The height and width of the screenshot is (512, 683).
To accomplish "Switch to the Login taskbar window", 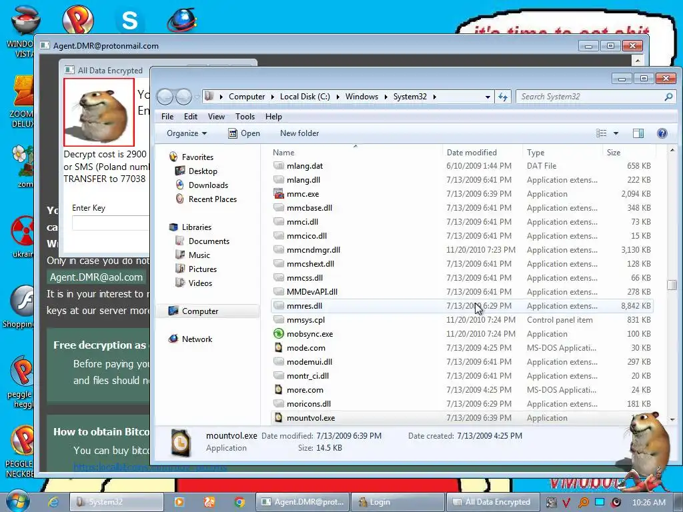I will tap(398, 502).
